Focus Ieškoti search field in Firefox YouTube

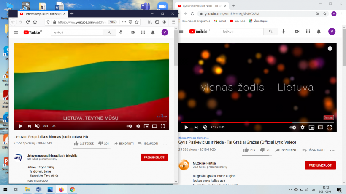pos(77,32)
